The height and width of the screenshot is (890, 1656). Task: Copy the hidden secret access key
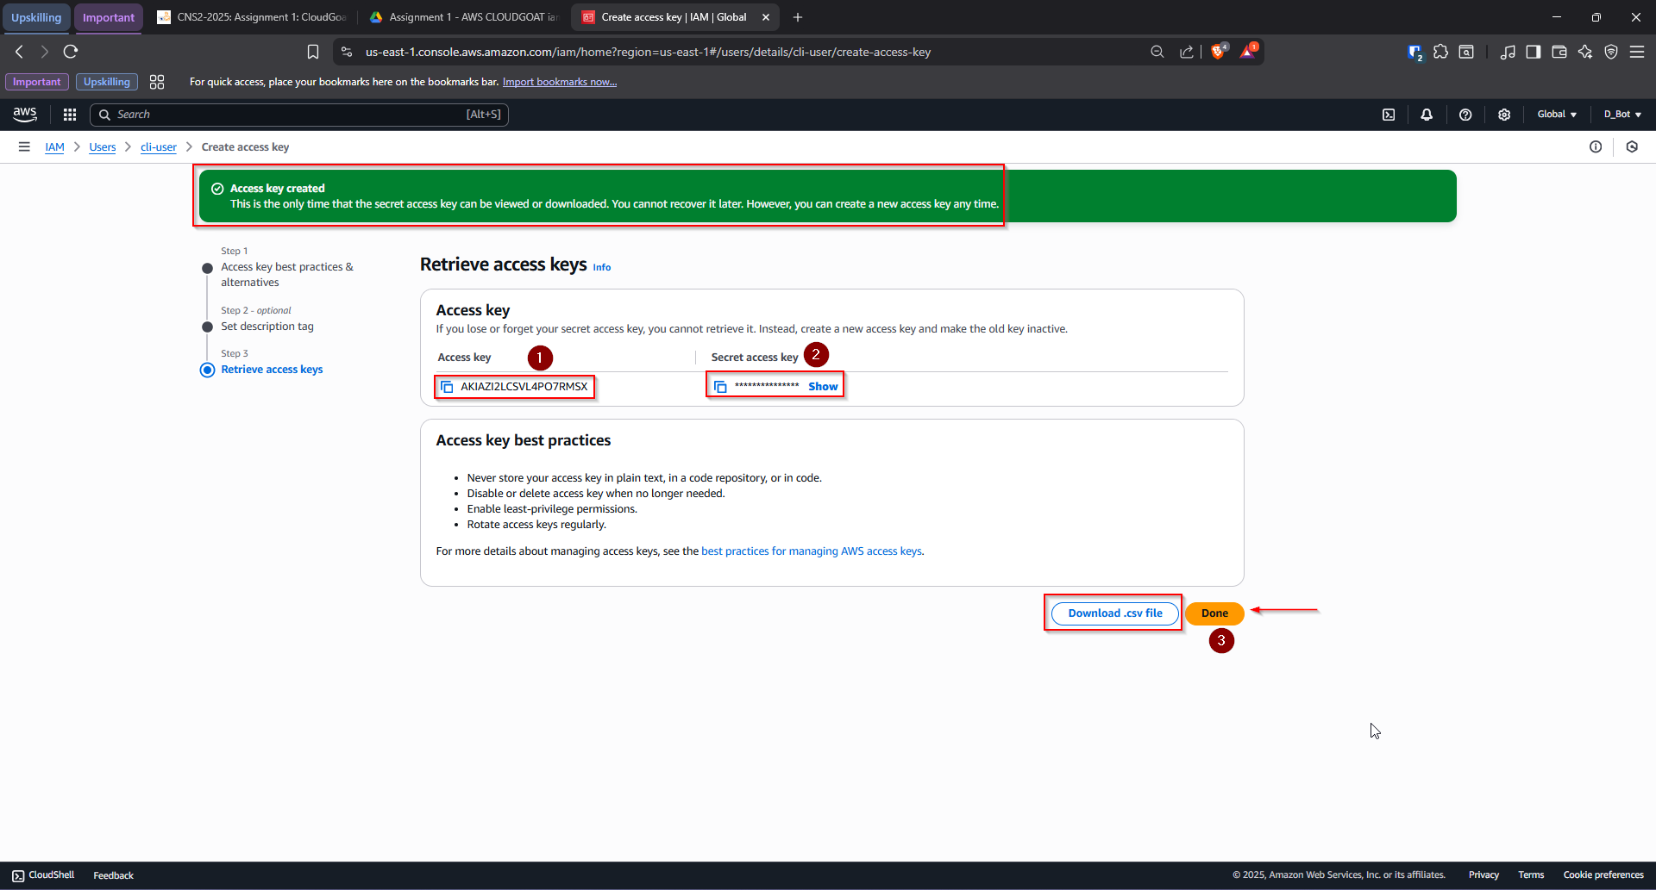click(x=721, y=386)
